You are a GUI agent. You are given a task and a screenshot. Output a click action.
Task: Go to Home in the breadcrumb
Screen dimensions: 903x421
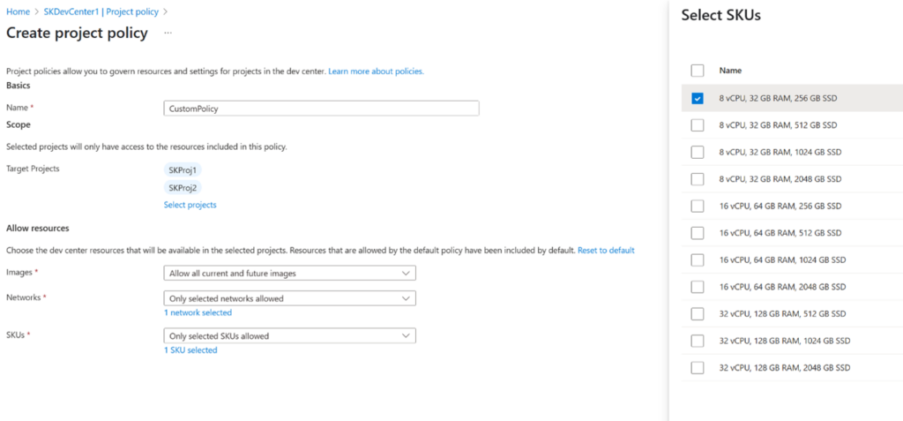click(x=18, y=11)
